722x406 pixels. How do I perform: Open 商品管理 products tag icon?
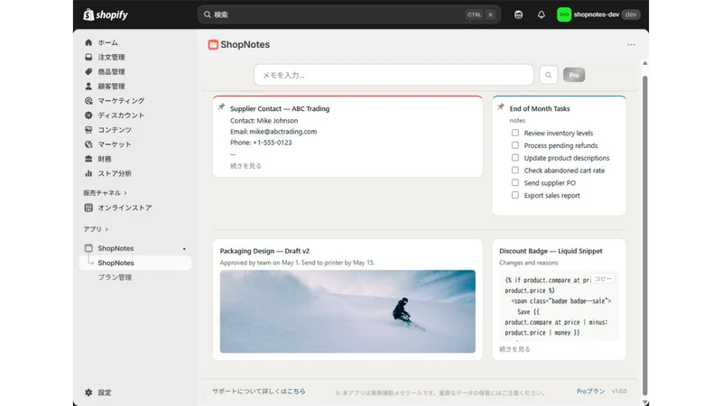coord(88,71)
